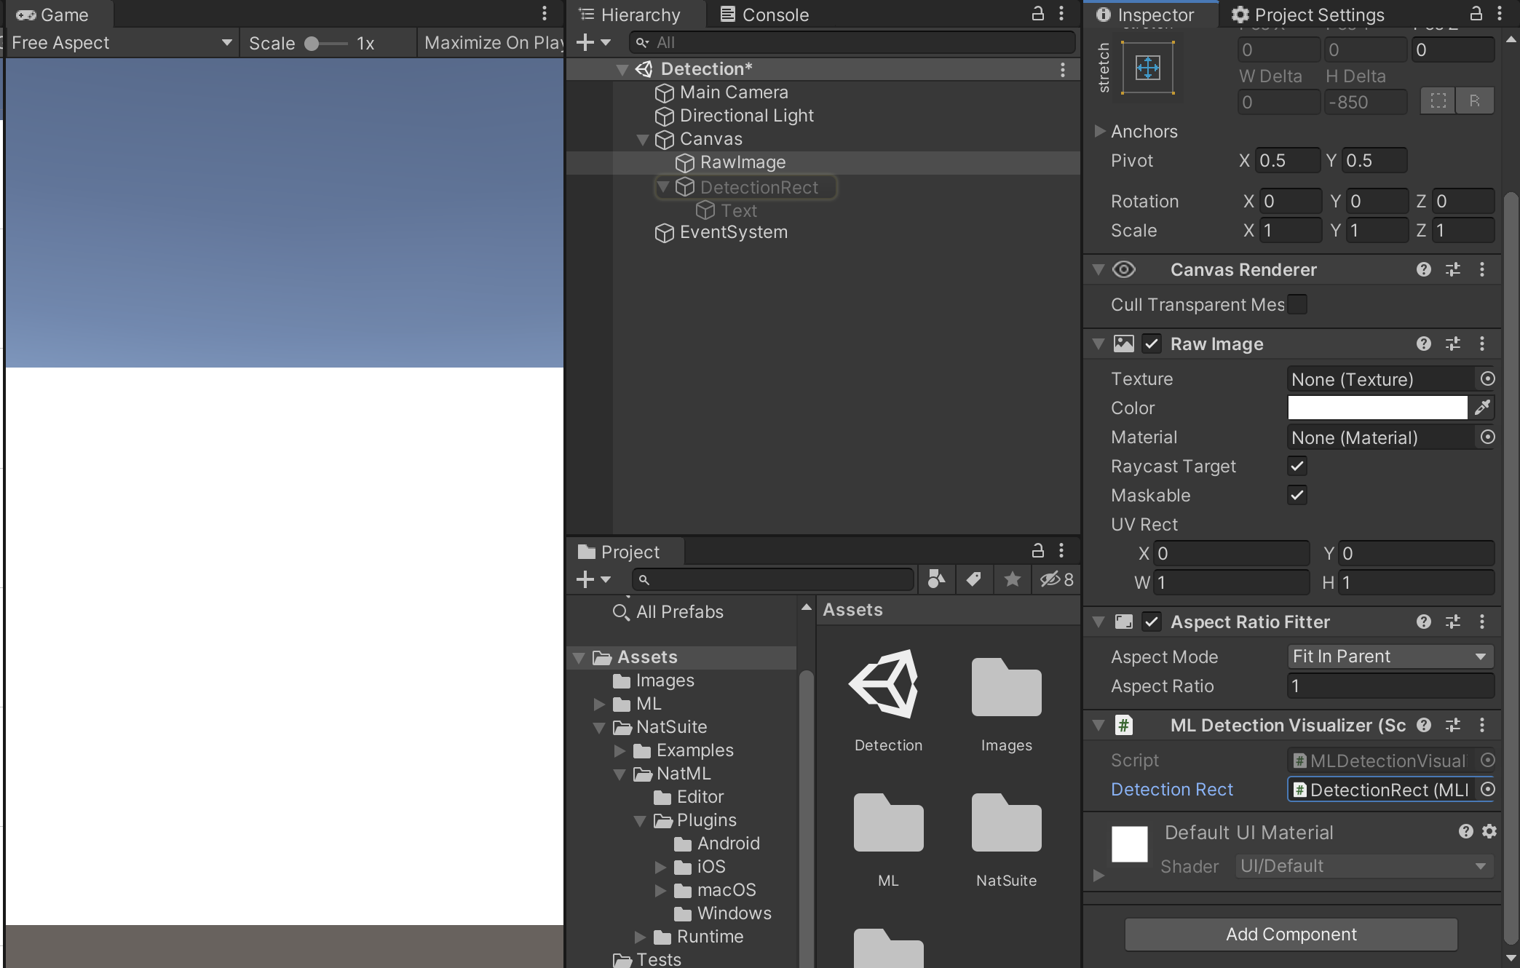
Task: Click Raw Image help question mark icon
Action: coord(1424,344)
